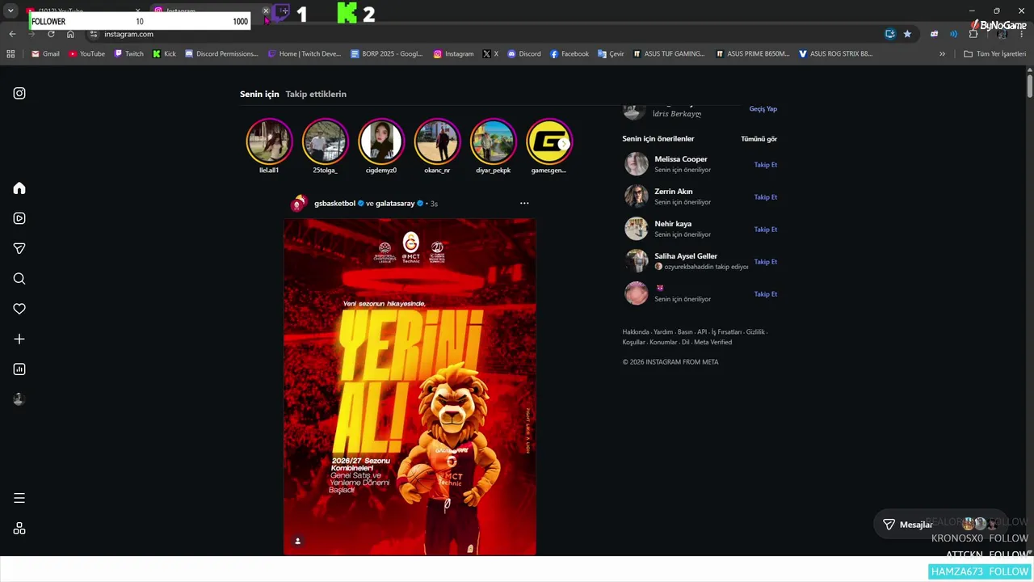Reload the Instagram page
This screenshot has height=582, width=1034.
[x=51, y=34]
